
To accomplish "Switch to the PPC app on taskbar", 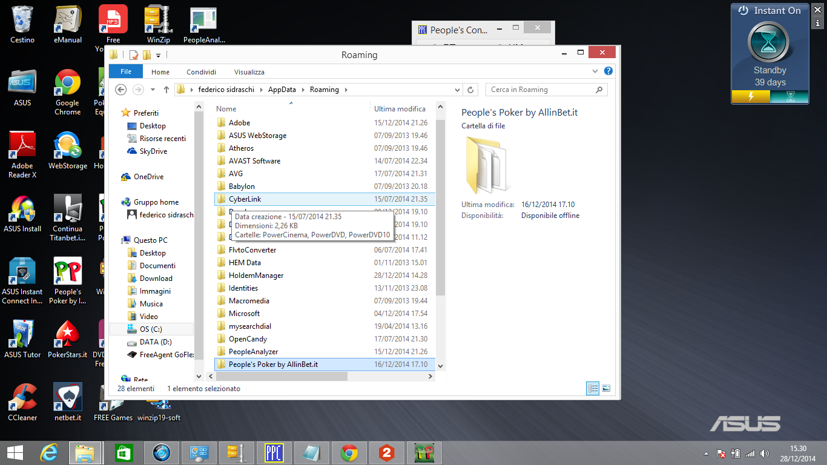I will click(274, 452).
